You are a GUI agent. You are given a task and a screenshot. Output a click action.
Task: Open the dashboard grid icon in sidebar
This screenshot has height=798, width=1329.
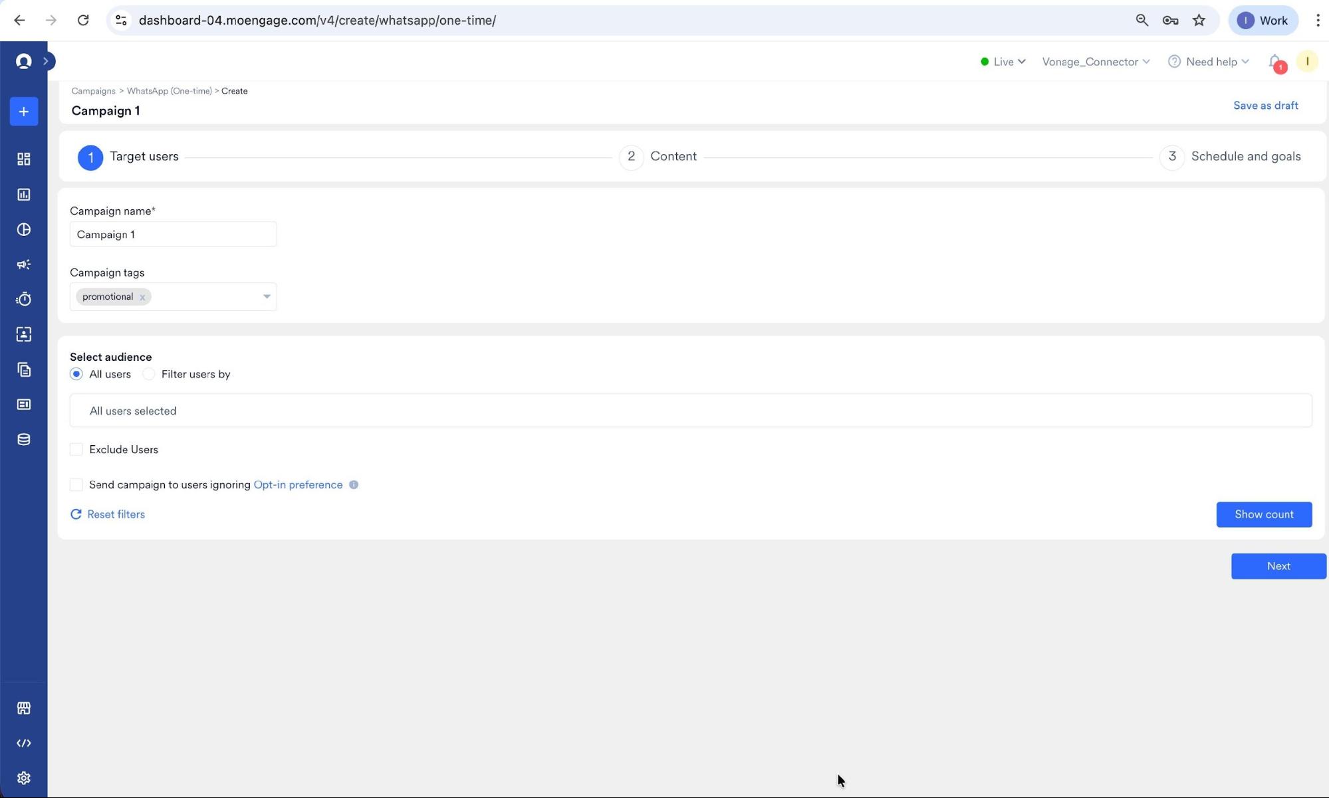(23, 159)
